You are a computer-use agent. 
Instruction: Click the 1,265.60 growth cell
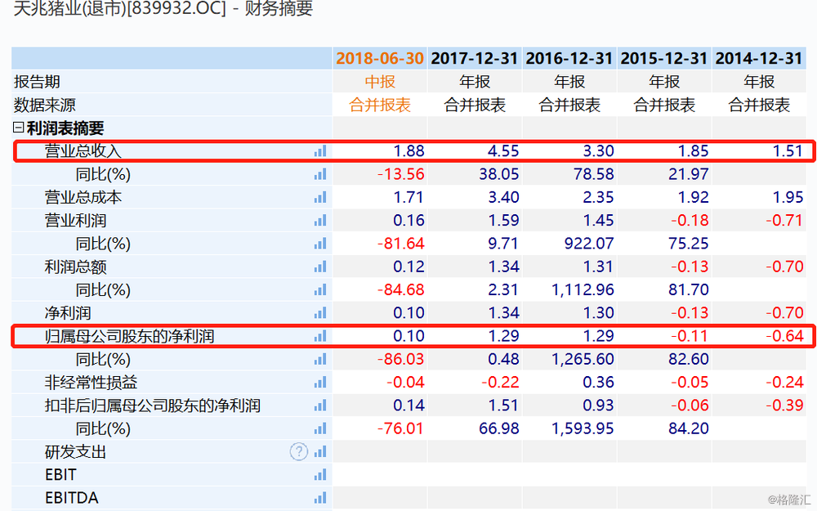(583, 359)
